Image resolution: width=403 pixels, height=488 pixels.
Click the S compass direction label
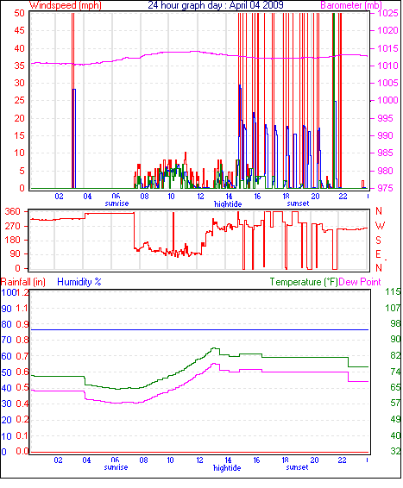378,240
